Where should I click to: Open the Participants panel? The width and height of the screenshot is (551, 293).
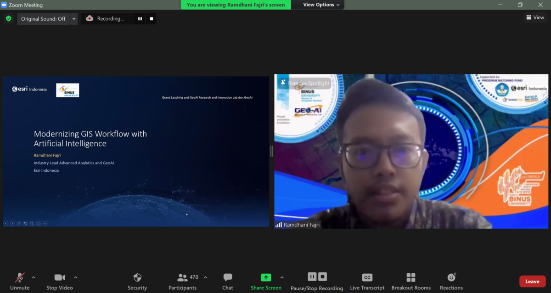point(182,282)
